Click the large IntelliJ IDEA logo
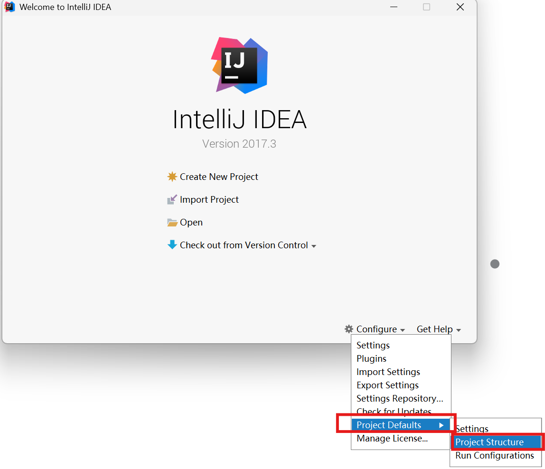The width and height of the screenshot is (545, 469). tap(239, 66)
